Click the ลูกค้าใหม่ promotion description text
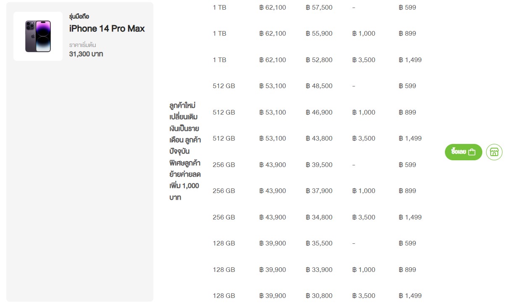Image resolution: width=505 pixels, height=308 pixels. [184, 151]
